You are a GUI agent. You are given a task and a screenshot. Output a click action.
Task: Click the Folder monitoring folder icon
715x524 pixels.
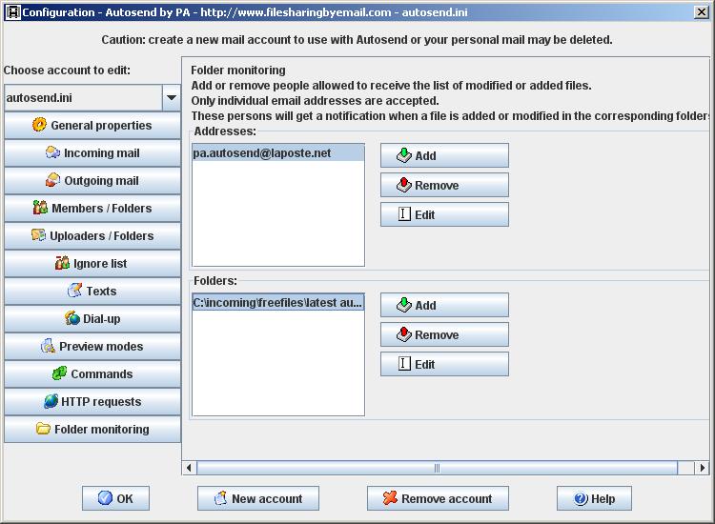43,429
